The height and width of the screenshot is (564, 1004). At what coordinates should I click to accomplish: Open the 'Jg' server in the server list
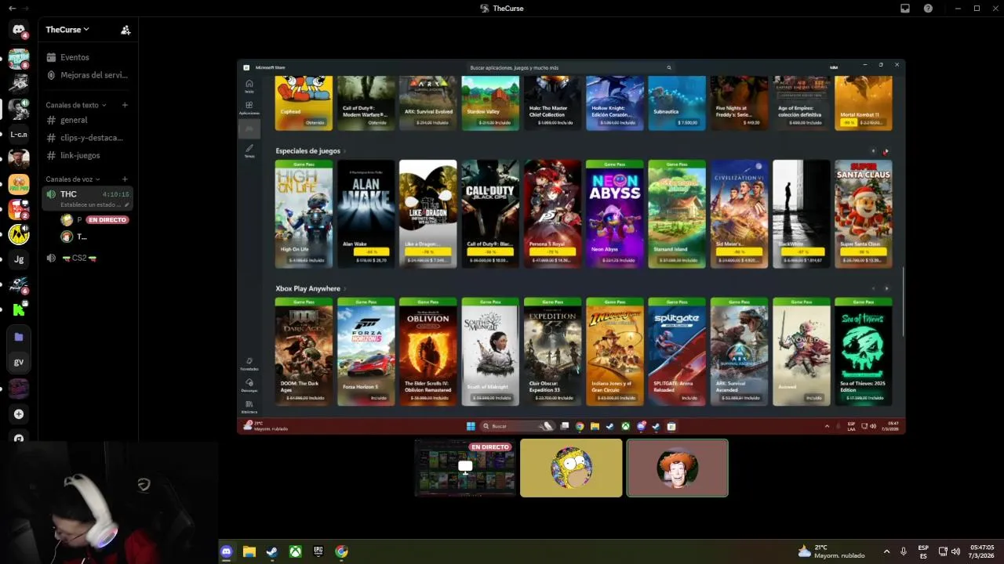19,259
